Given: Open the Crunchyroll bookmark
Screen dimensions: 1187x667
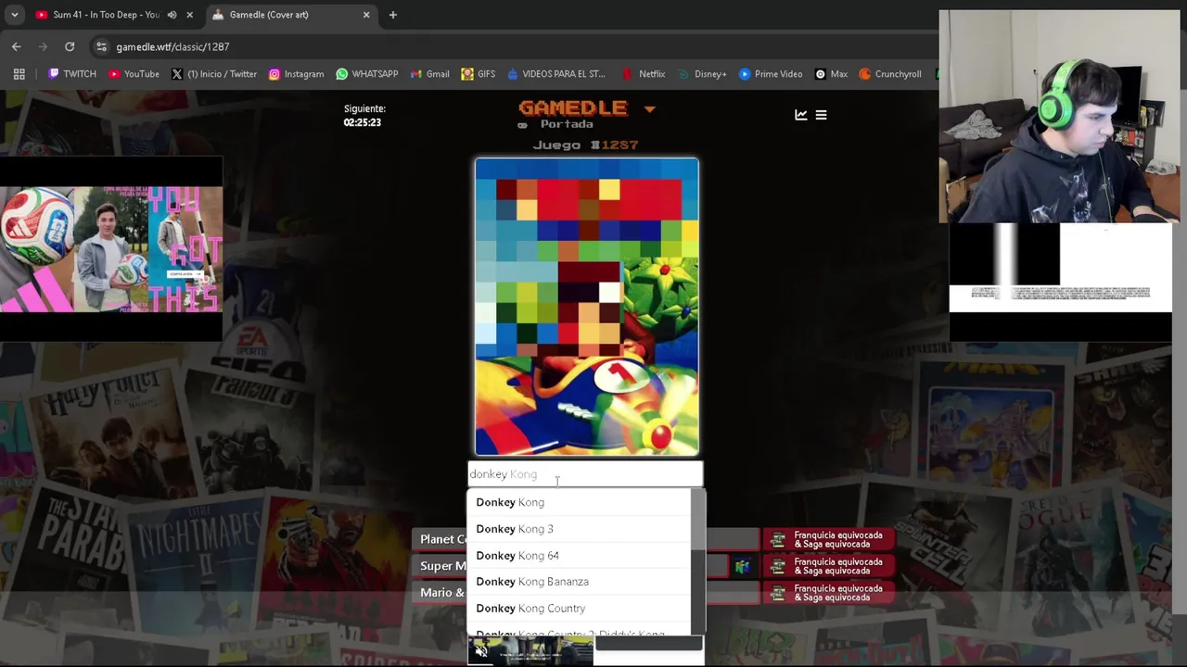Looking at the screenshot, I should tap(890, 74).
